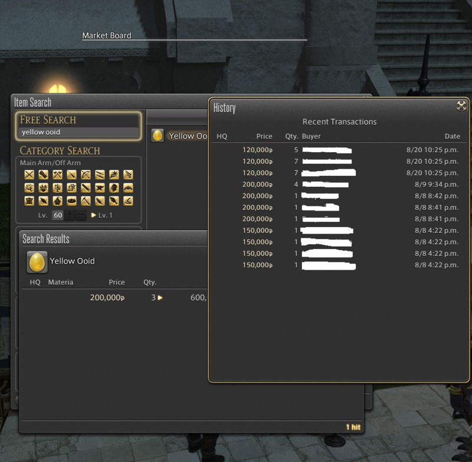This screenshot has height=462, width=472.
Task: Click the Free Search box with 'yellow ooid'
Action: [78, 132]
